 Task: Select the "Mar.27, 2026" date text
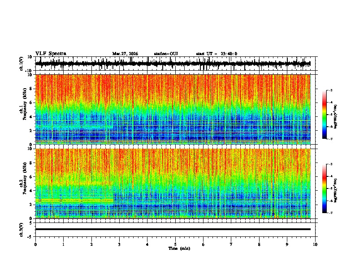(125, 54)
